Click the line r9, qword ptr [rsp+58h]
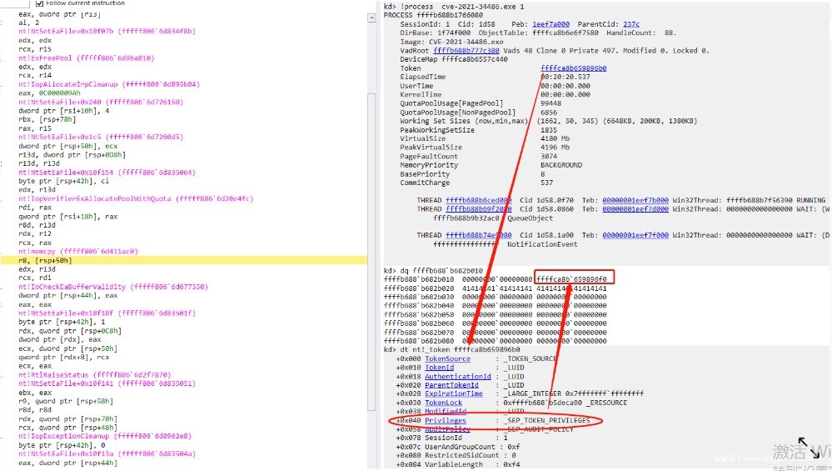The image size is (832, 471). (x=65, y=401)
